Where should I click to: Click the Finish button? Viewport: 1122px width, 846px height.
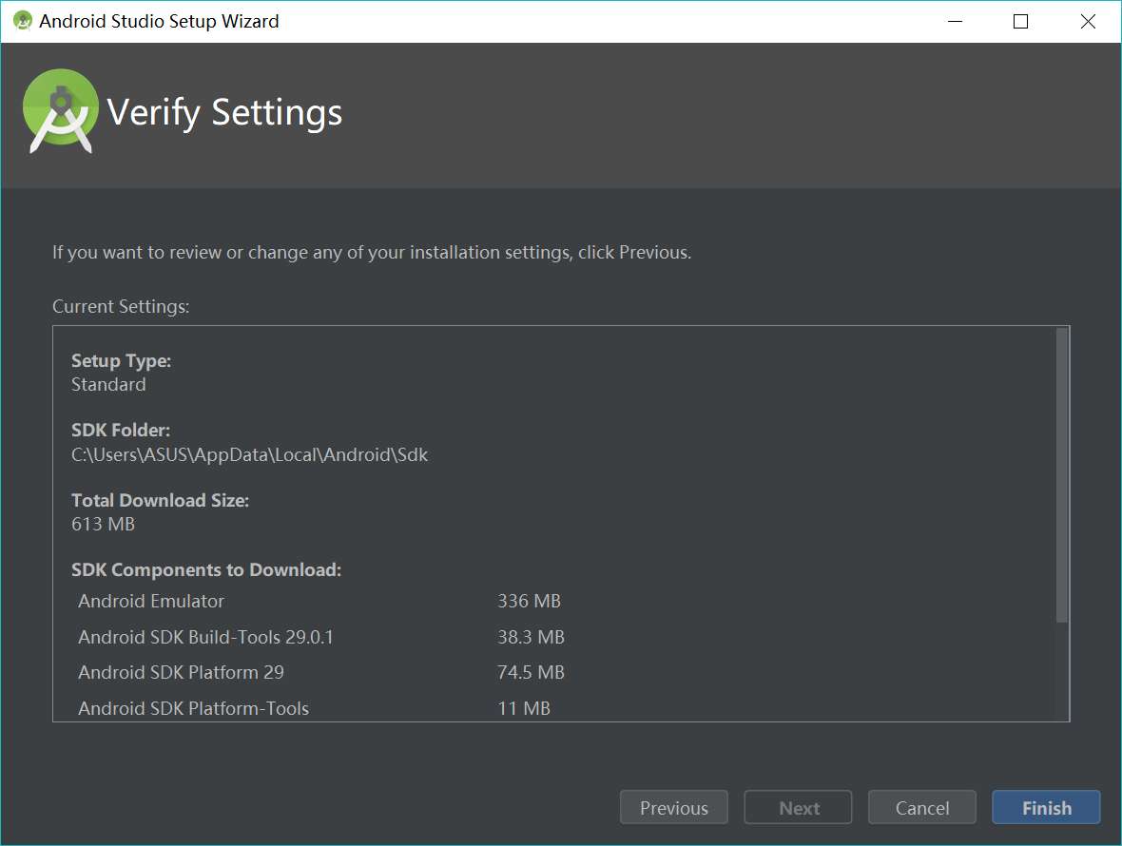click(1045, 807)
